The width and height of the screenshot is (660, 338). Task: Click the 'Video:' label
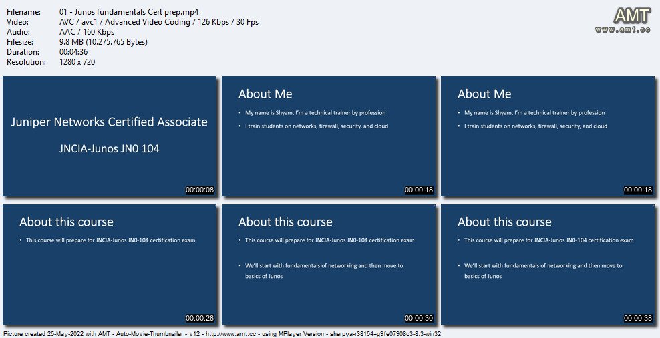[x=17, y=22]
